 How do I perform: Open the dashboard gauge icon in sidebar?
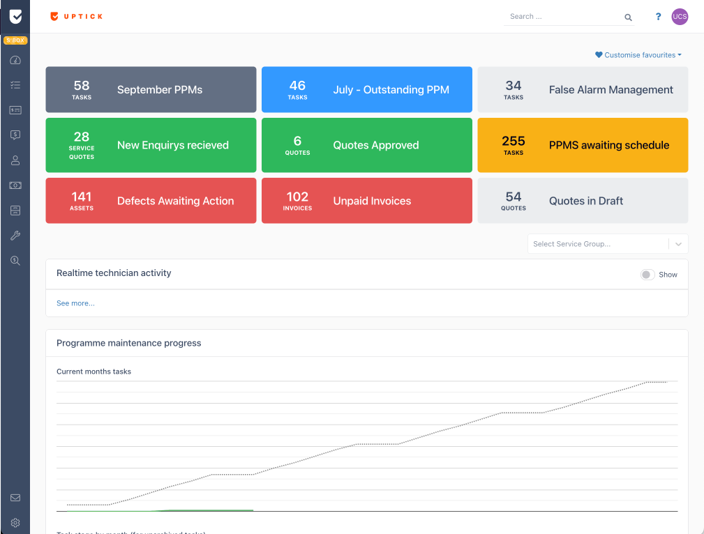click(15, 60)
